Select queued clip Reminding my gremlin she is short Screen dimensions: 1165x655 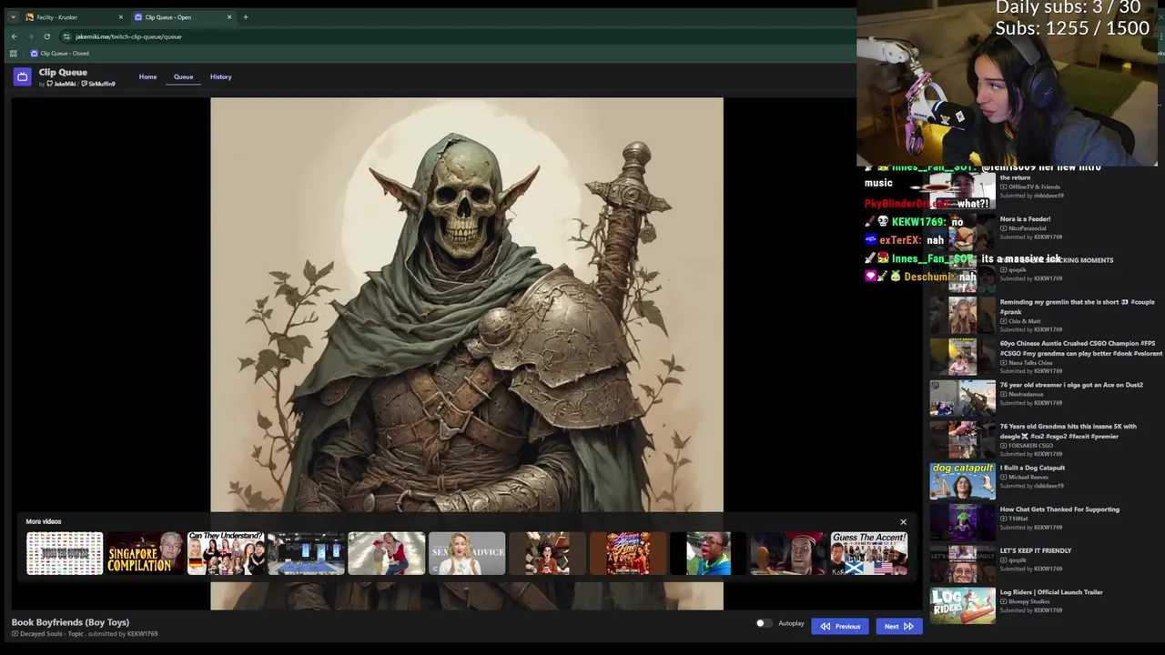coord(1045,316)
